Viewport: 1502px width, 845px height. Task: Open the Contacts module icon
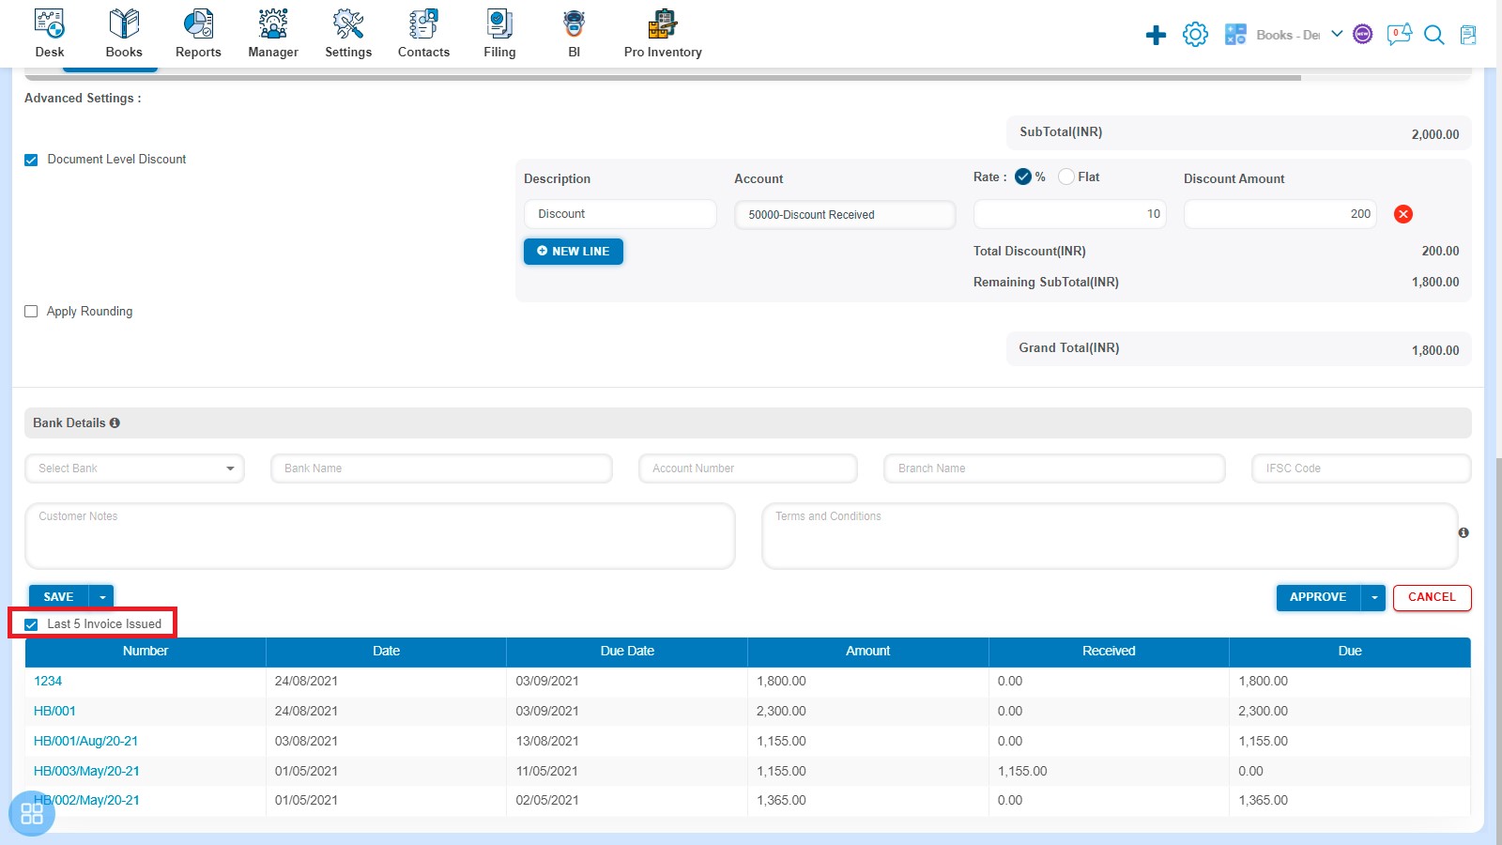pyautogui.click(x=423, y=23)
